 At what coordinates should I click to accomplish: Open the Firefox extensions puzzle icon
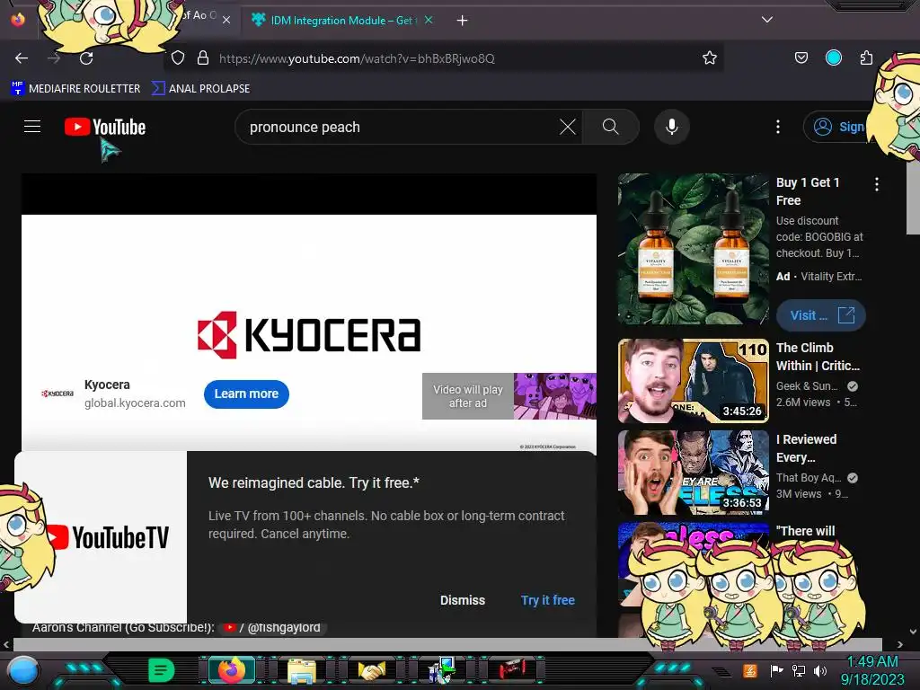tap(866, 57)
